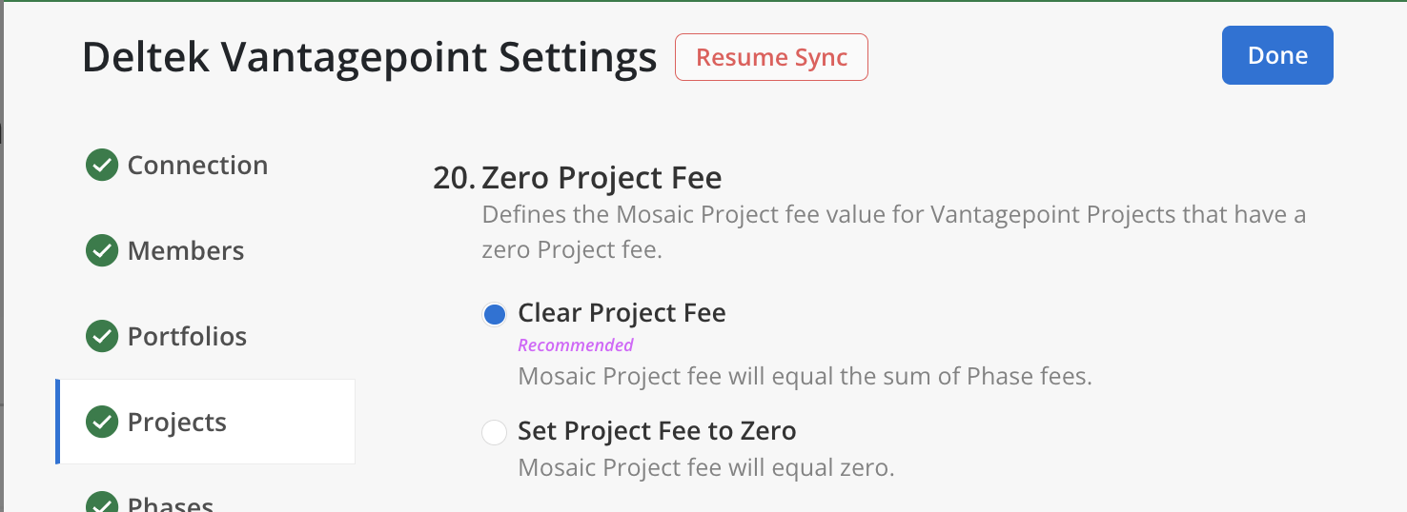Click the purple Recommended tag
1407x512 pixels.
tap(576, 345)
